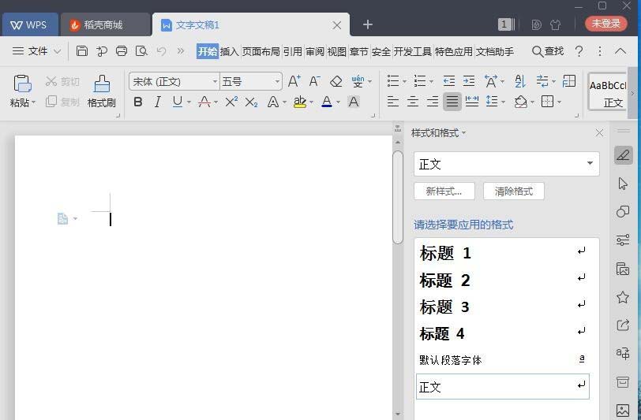Click the paragraph shading fill bucket

click(x=521, y=102)
